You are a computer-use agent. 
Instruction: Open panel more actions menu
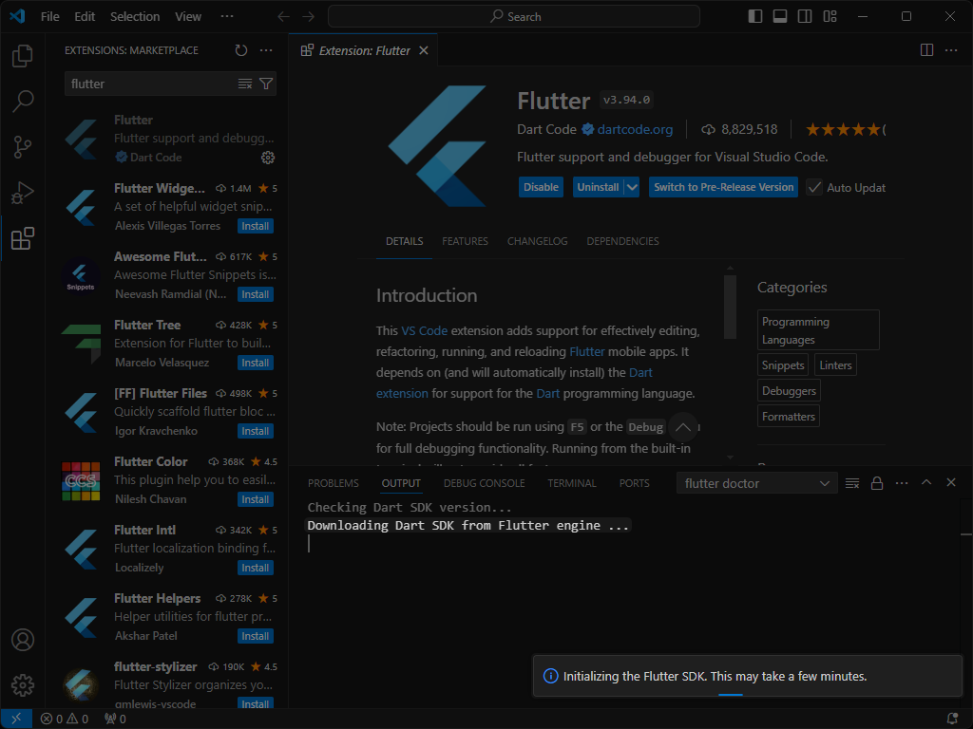point(902,483)
